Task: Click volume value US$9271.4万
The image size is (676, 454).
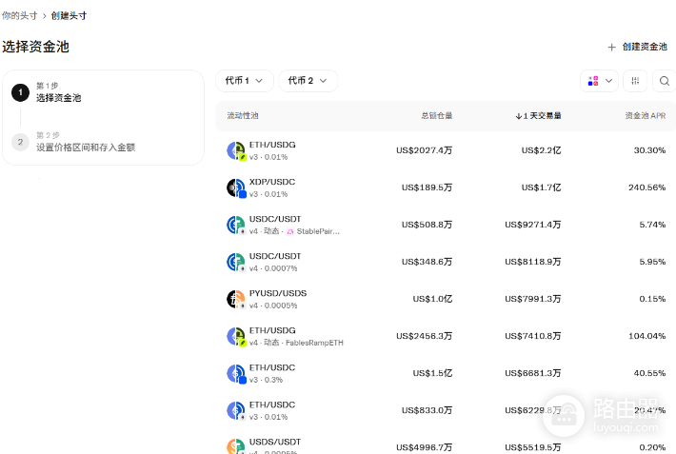Action: (x=533, y=225)
